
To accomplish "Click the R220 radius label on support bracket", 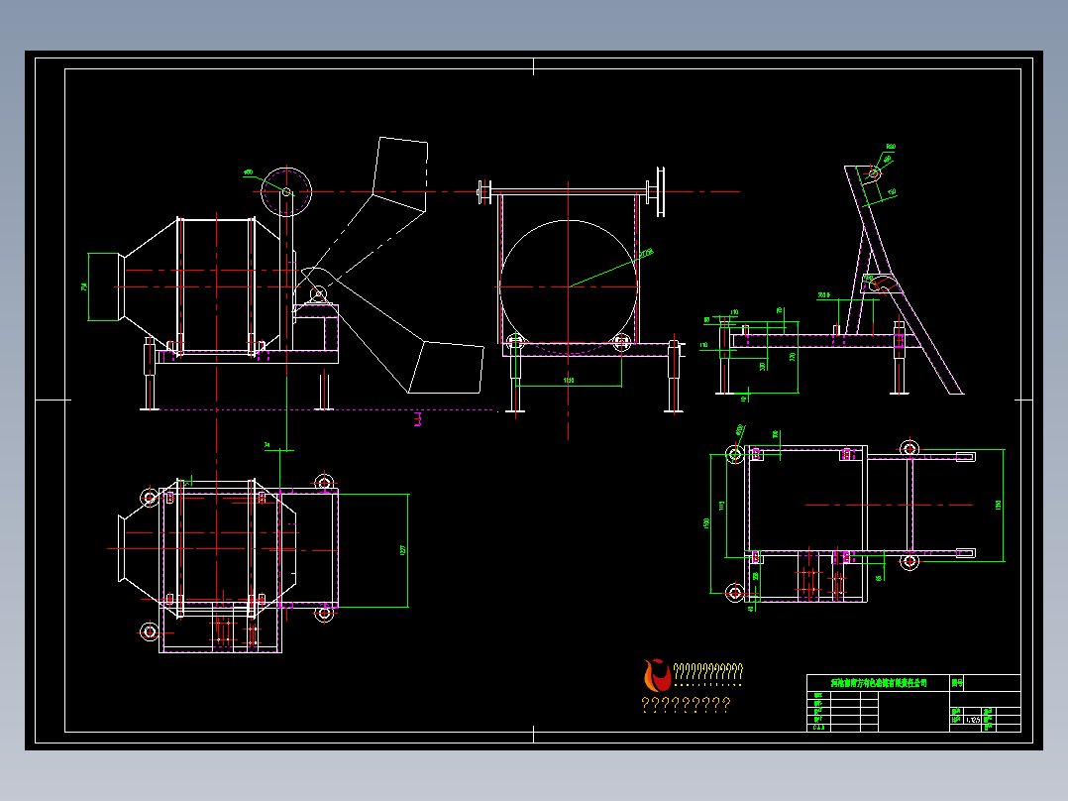I will [891, 147].
